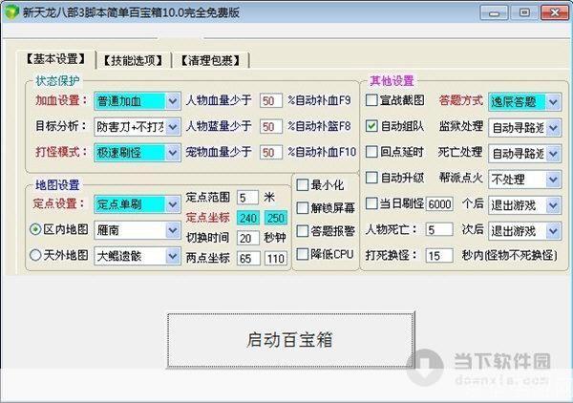Click the 打死换怪 seconds field showing 15
This screenshot has height=403, width=573.
click(439, 255)
